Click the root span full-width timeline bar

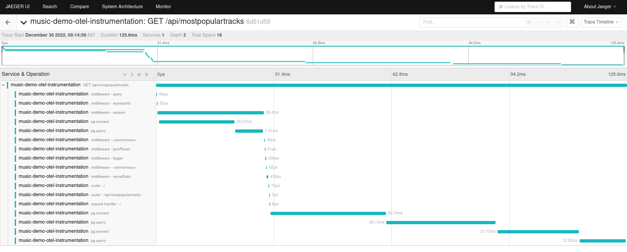(392, 85)
